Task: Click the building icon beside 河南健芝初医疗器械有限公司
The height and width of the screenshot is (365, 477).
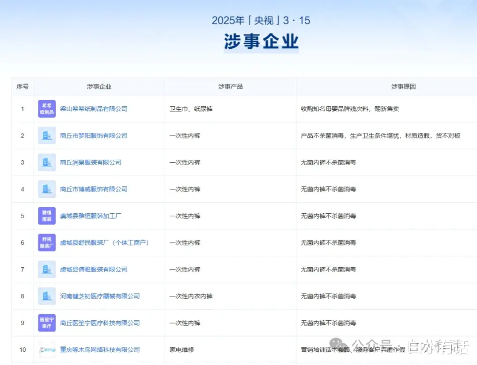Action: tap(46, 296)
